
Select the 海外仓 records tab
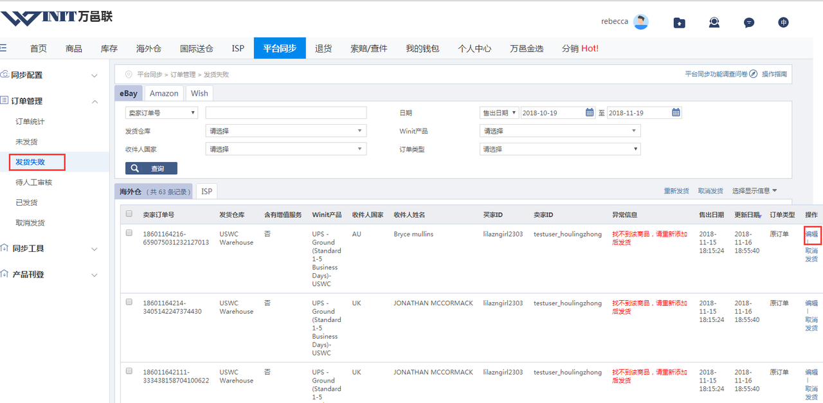click(154, 192)
